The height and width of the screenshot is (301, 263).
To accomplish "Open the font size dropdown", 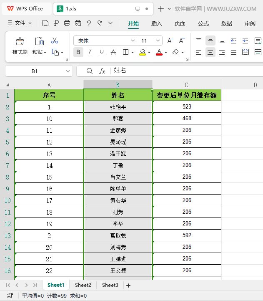I will pos(158,40).
